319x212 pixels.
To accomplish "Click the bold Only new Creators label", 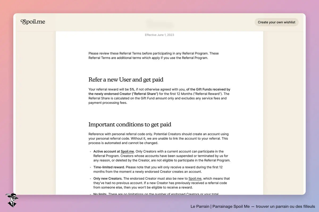I will [x=108, y=179].
